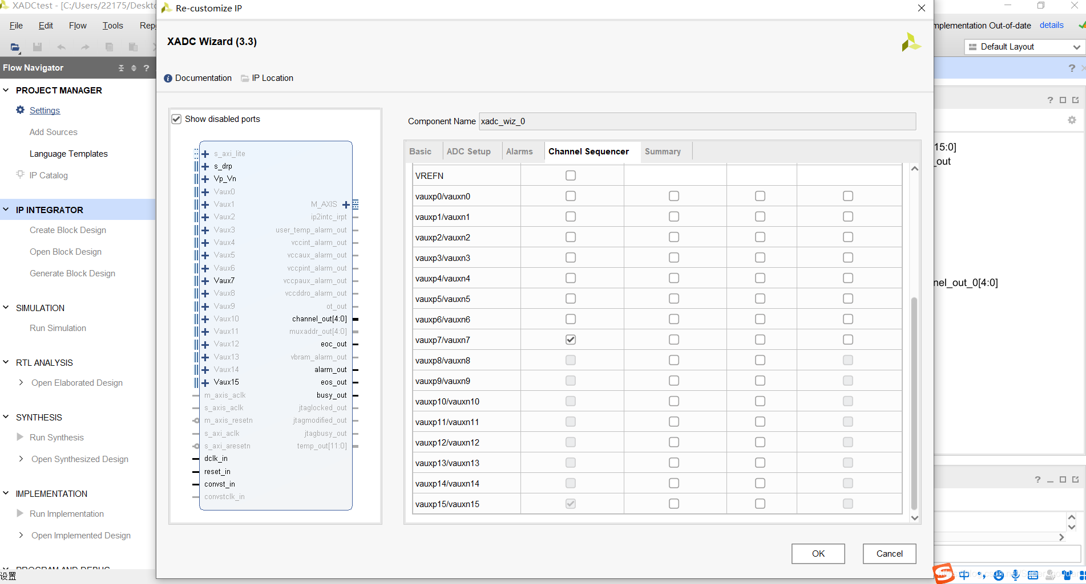Click the Component Name input field
Image resolution: width=1086 pixels, height=584 pixels.
(697, 121)
